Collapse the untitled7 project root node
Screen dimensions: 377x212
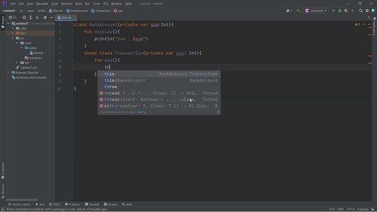[x=9, y=24]
